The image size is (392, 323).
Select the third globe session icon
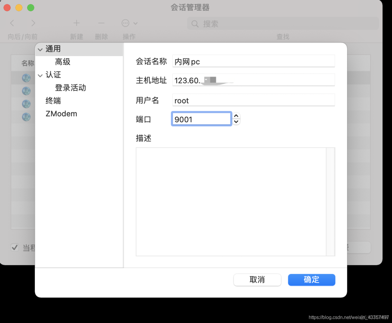click(x=26, y=104)
